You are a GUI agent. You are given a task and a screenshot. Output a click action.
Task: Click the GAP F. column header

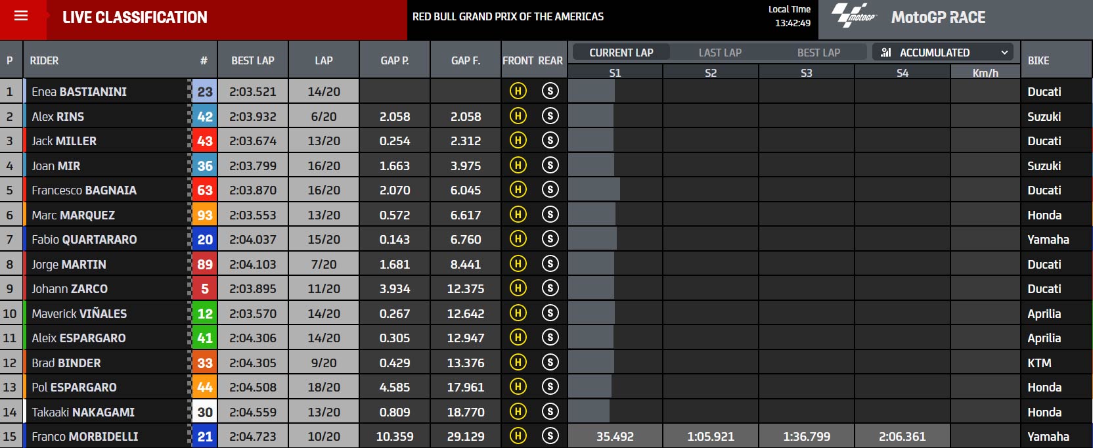[x=466, y=60]
